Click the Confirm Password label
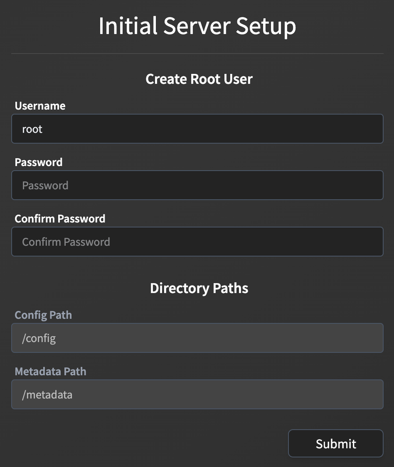The height and width of the screenshot is (467, 394). [60, 219]
